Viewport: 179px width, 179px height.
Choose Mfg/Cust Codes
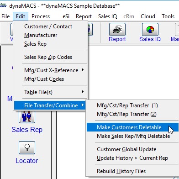51,79
